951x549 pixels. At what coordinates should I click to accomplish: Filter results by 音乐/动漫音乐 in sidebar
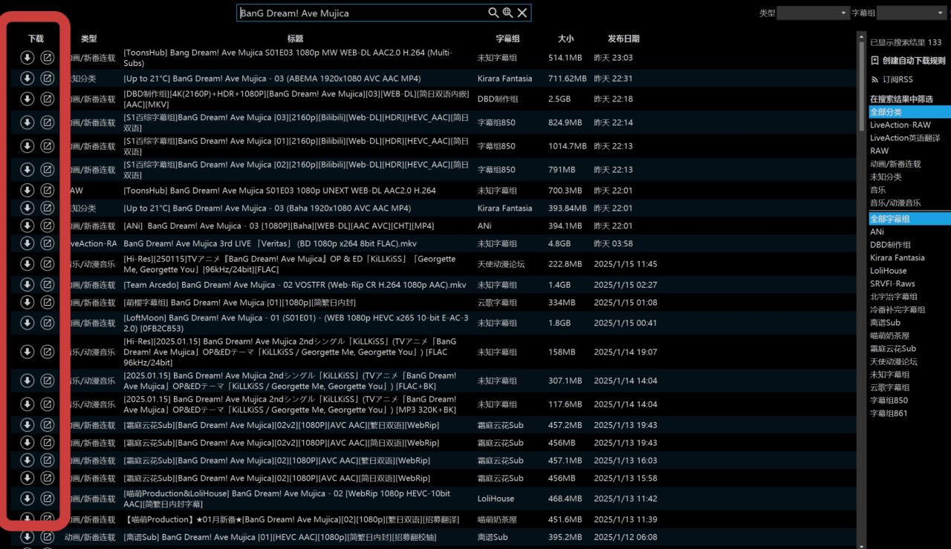(x=895, y=203)
